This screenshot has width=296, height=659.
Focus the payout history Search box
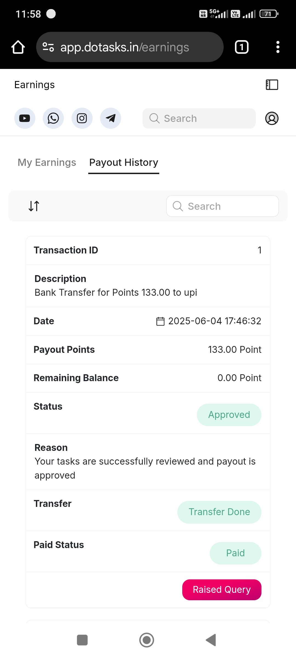tap(223, 206)
